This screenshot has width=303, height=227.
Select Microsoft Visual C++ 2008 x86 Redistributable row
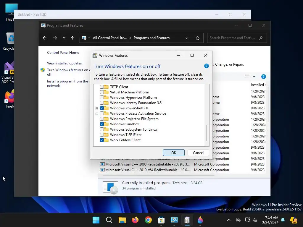click(x=183, y=164)
